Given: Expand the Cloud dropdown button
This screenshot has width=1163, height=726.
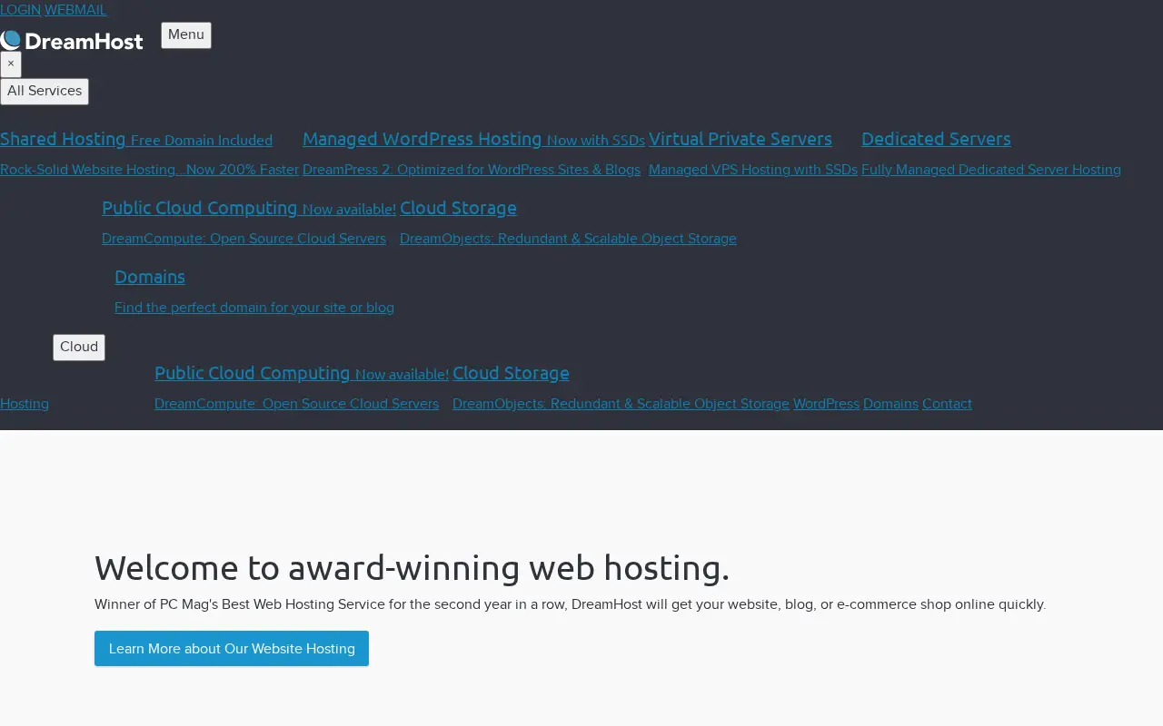Looking at the screenshot, I should tap(79, 348).
